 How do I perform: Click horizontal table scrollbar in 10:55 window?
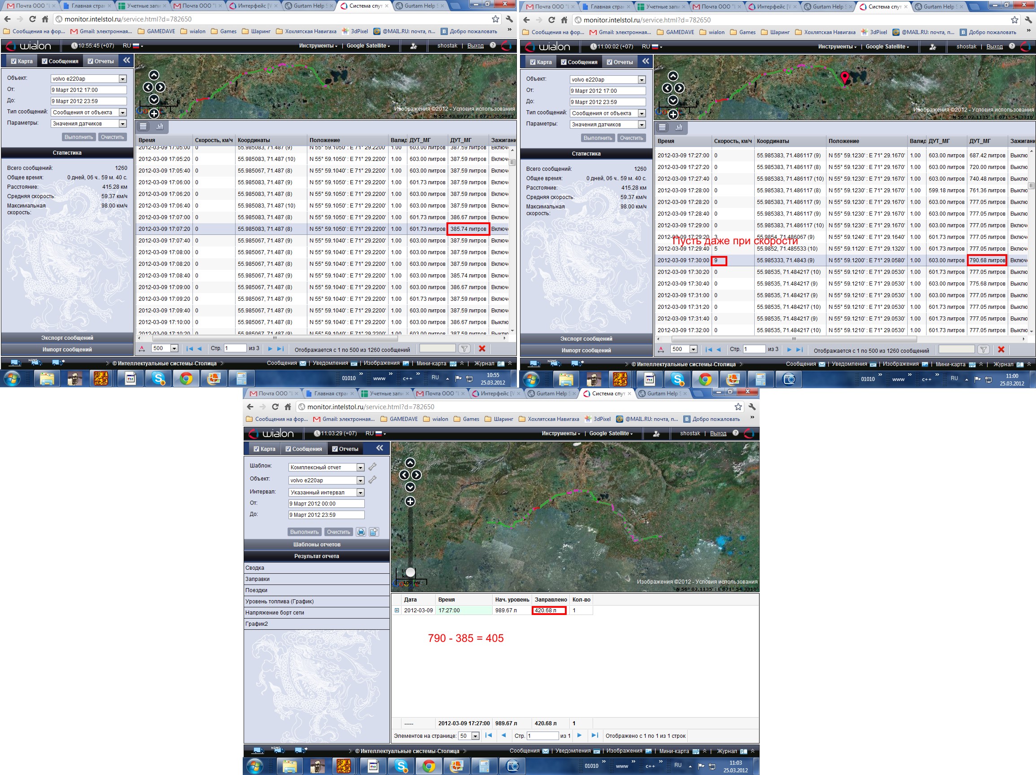tap(274, 338)
